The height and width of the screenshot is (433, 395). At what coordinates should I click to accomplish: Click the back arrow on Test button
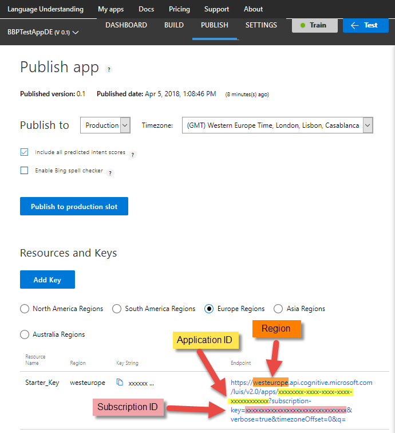click(355, 25)
